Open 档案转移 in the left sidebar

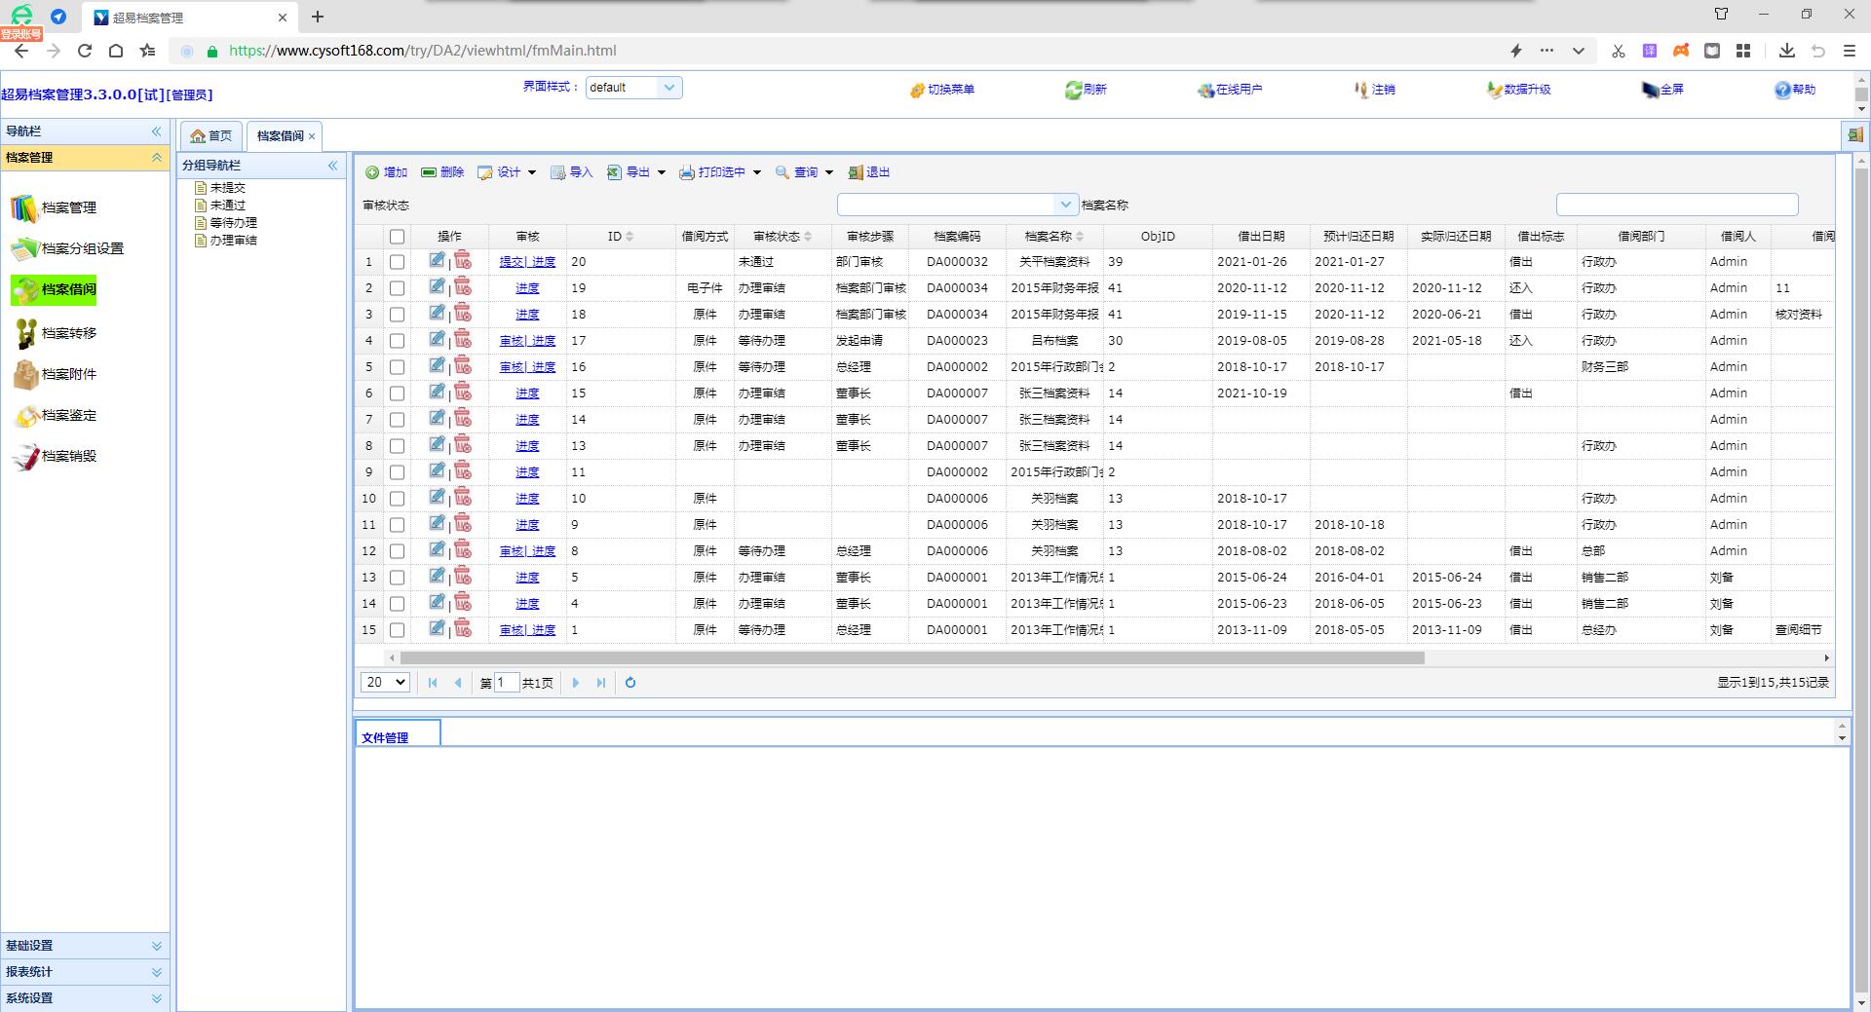click(x=68, y=333)
